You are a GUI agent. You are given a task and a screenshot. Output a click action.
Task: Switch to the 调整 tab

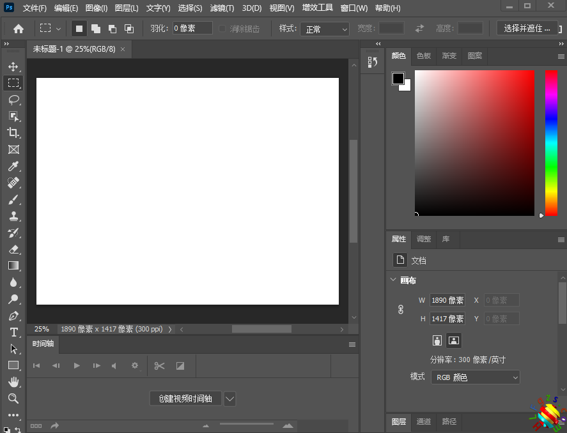423,239
